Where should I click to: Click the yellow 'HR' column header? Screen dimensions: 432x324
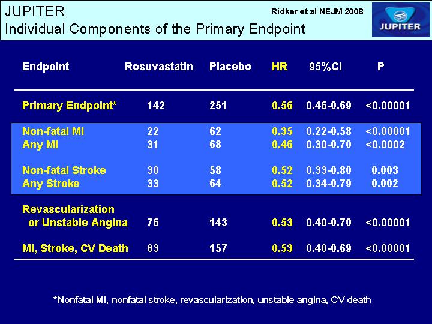[x=280, y=67]
